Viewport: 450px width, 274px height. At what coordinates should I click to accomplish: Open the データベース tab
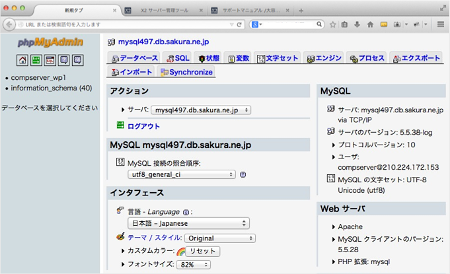click(135, 58)
